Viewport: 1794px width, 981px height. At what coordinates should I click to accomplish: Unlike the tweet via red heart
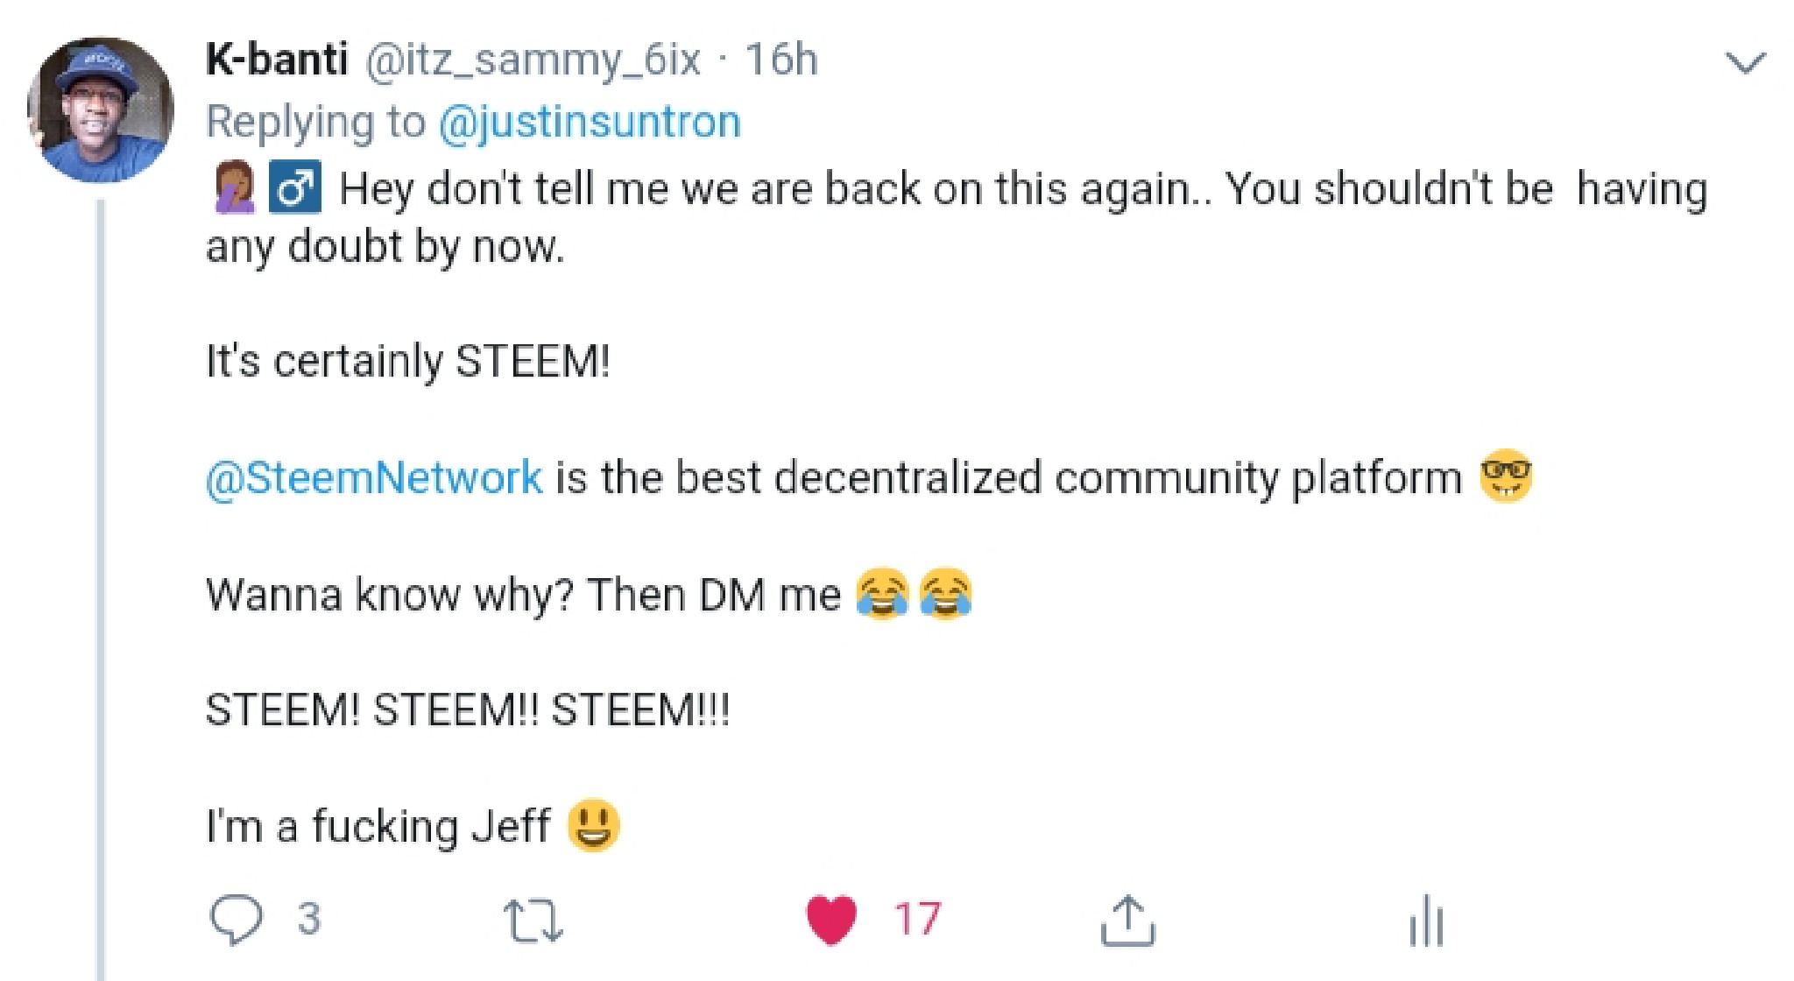coord(830,920)
